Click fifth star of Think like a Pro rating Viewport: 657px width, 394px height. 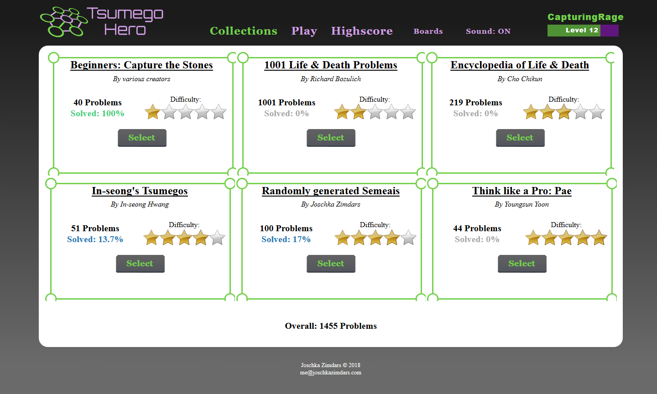(x=599, y=238)
